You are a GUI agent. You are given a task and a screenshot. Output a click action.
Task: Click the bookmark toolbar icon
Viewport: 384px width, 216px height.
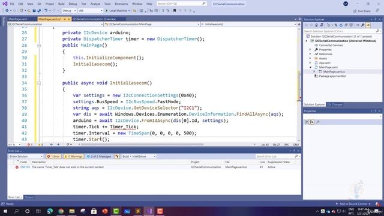175,11
